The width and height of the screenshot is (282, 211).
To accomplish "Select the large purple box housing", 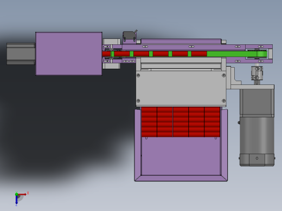I will (69, 54).
